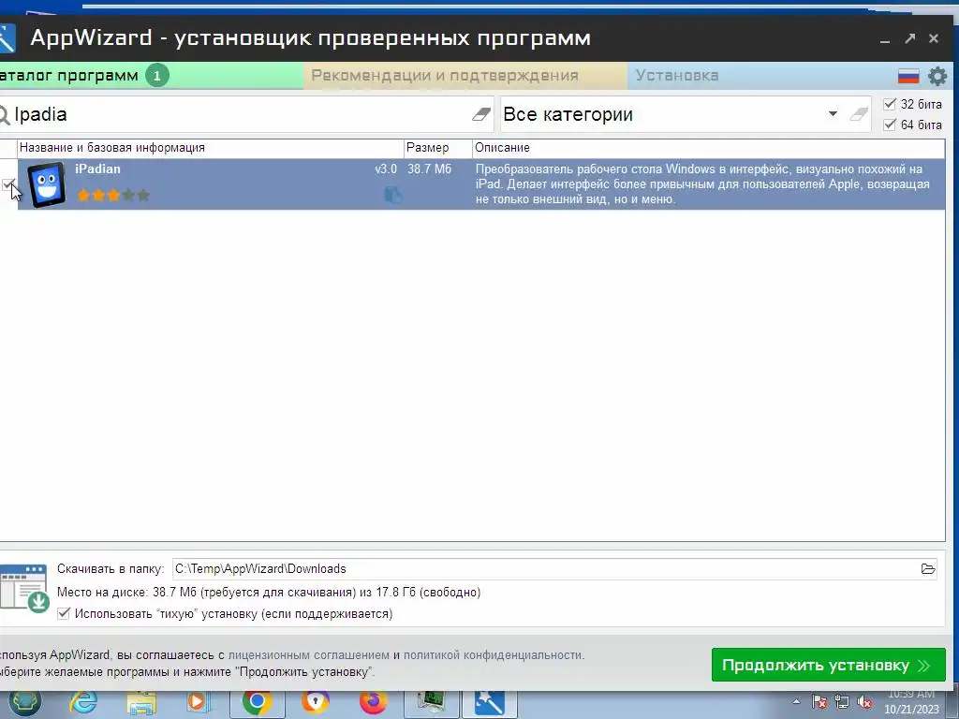Click the Russian flag language icon
Image resolution: width=959 pixels, height=719 pixels.
pos(908,77)
